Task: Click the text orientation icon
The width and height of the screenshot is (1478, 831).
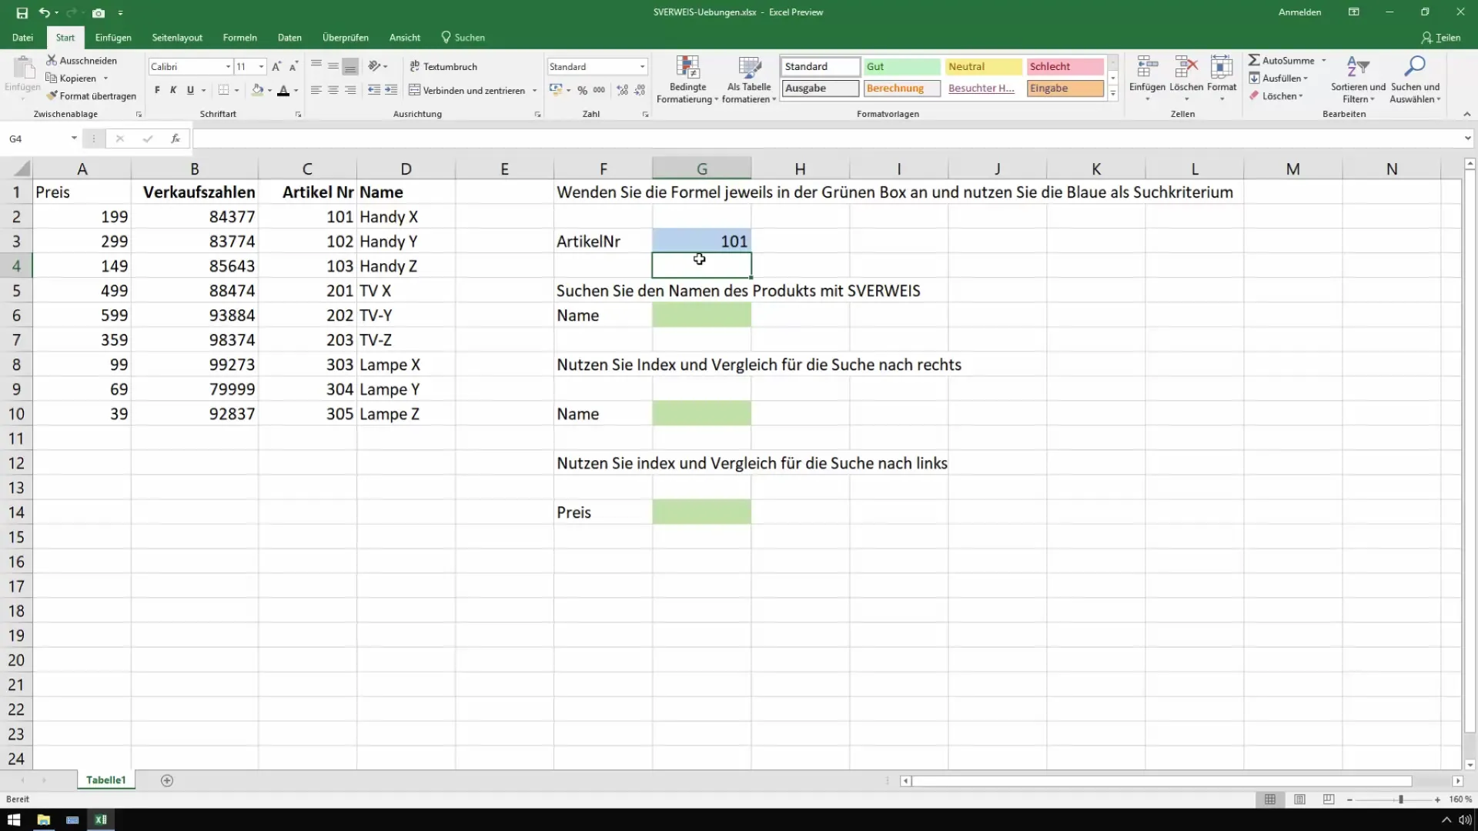Action: [x=374, y=66]
